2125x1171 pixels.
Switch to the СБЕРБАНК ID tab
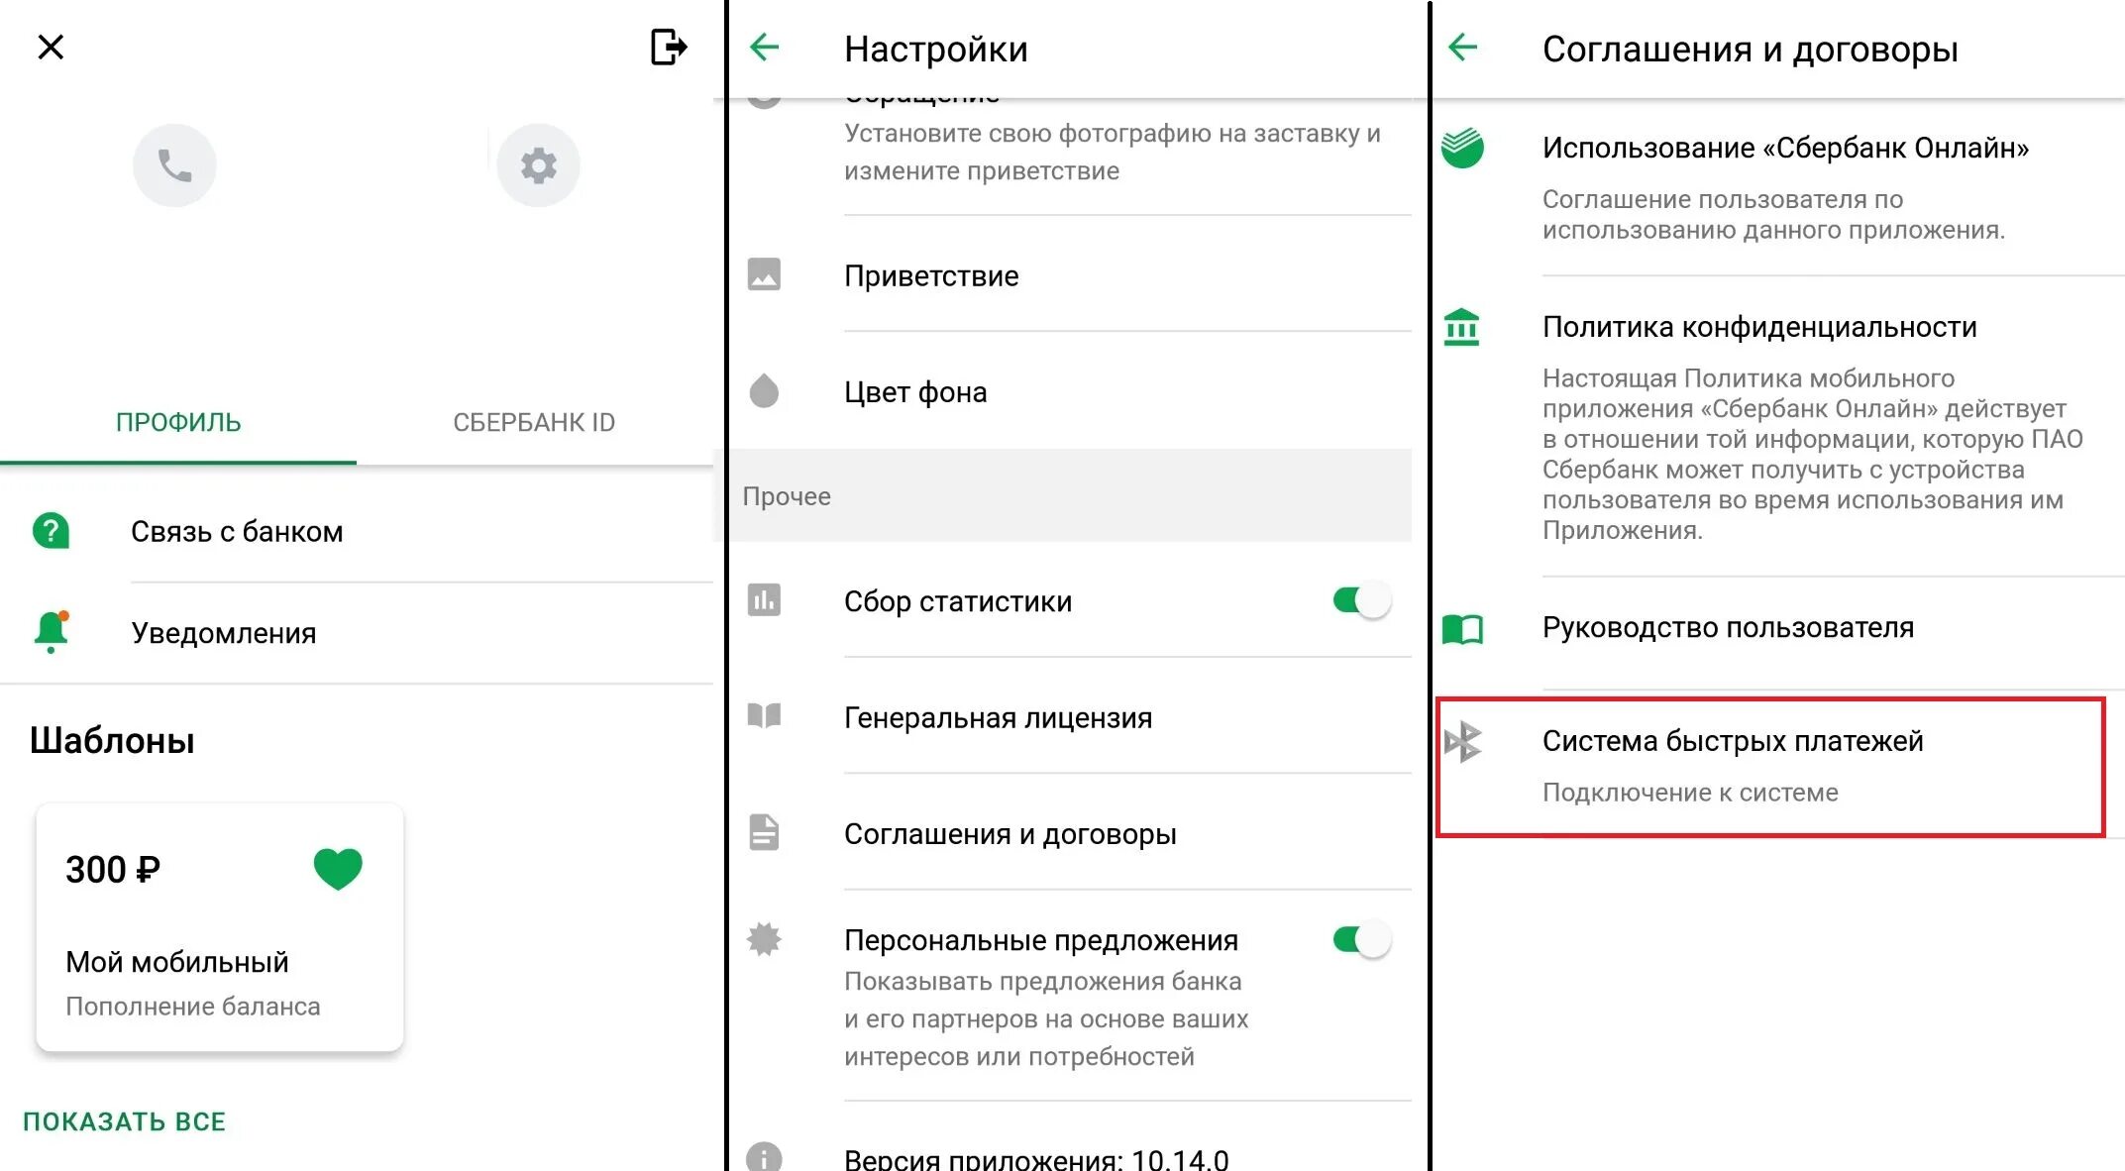pos(534,423)
